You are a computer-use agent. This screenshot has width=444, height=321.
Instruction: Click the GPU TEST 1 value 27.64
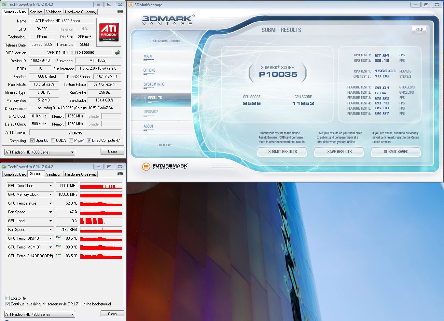pos(382,55)
